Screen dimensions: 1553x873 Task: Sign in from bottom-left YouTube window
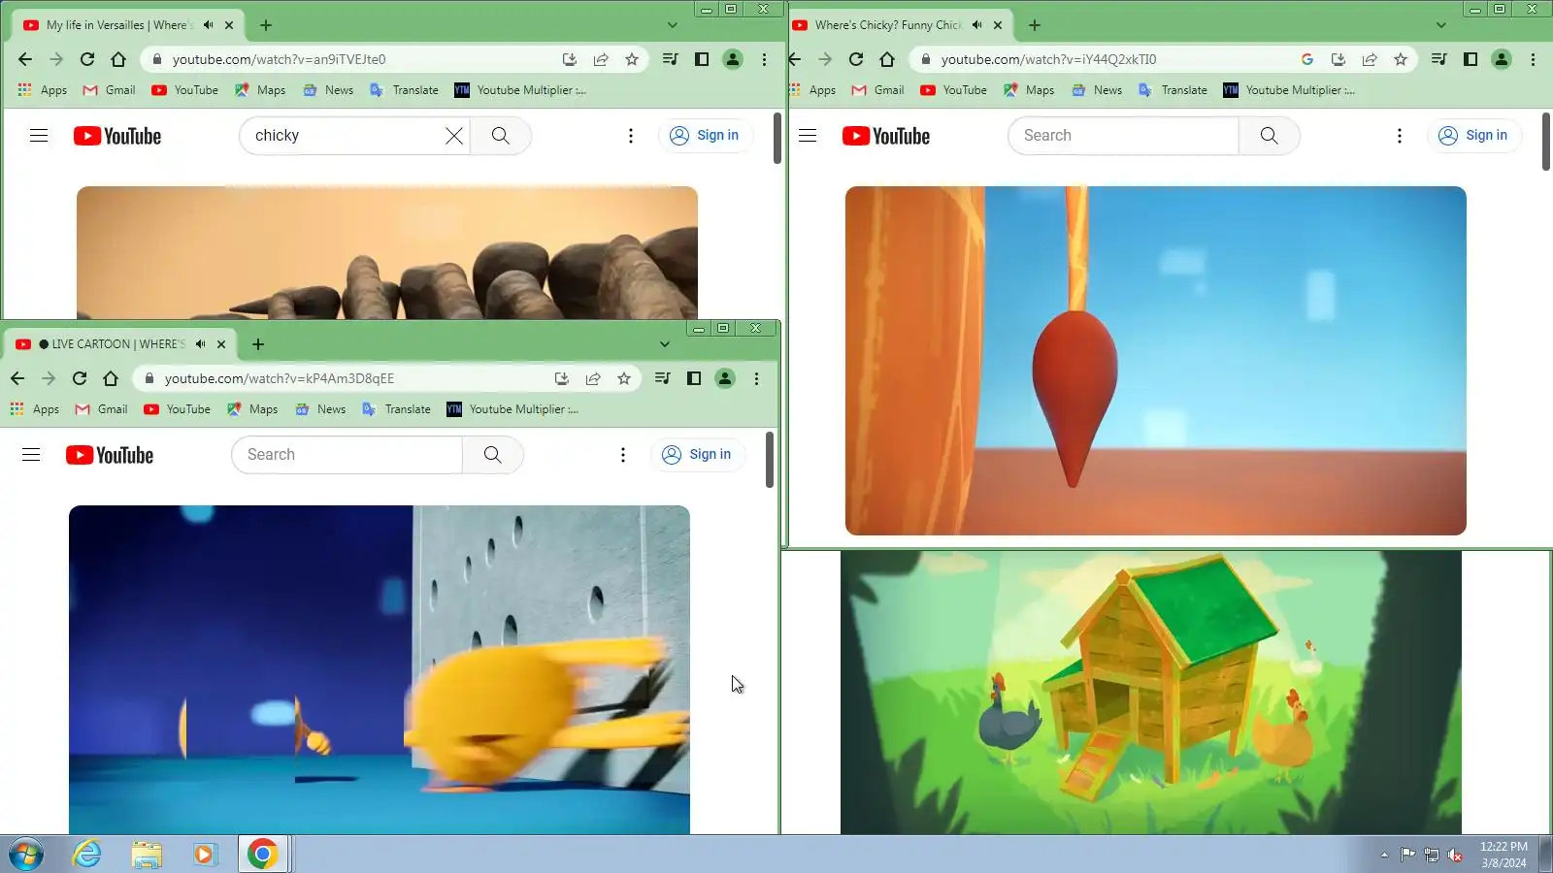698,455
